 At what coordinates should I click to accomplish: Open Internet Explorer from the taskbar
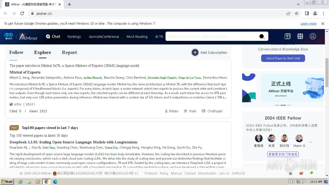click(20, 182)
